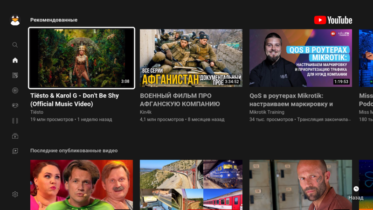The width and height of the screenshot is (373, 210).
Task: Open Settings via gear icon
Action: [x=15, y=194]
